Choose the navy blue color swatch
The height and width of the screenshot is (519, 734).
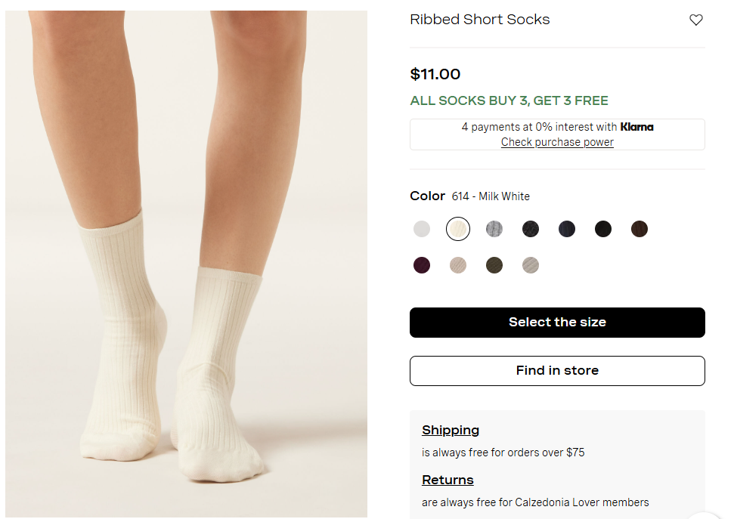(567, 229)
